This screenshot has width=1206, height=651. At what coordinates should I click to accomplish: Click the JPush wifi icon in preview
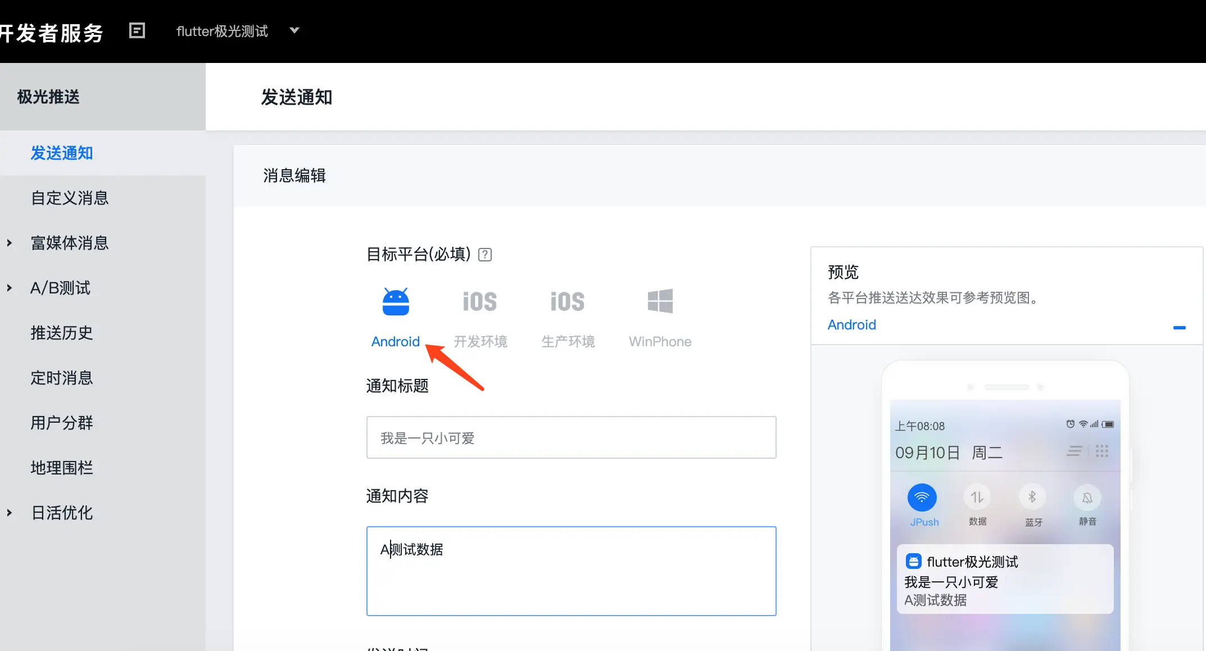[922, 498]
